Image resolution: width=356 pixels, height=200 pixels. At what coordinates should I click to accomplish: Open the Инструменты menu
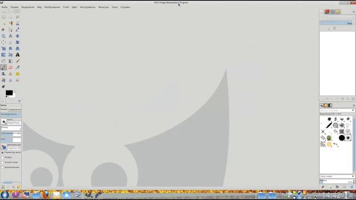pos(88,7)
